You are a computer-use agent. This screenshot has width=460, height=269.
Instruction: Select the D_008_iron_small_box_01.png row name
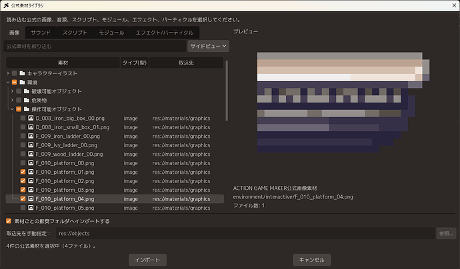coord(73,127)
